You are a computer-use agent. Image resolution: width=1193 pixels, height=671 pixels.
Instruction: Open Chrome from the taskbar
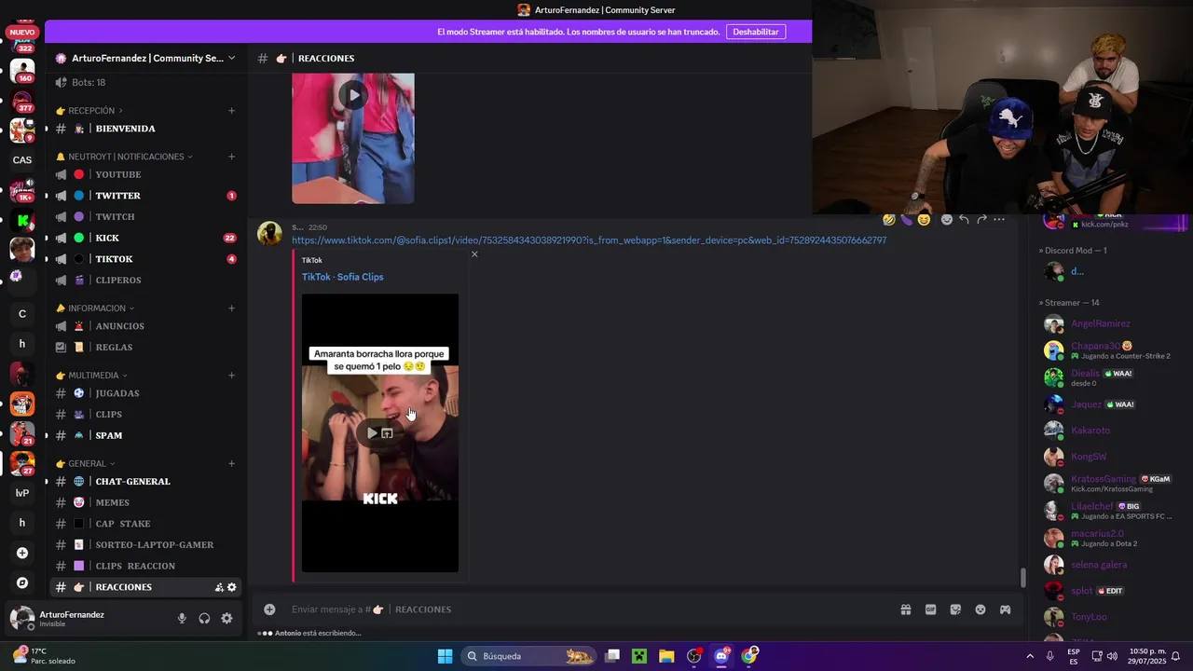(749, 656)
